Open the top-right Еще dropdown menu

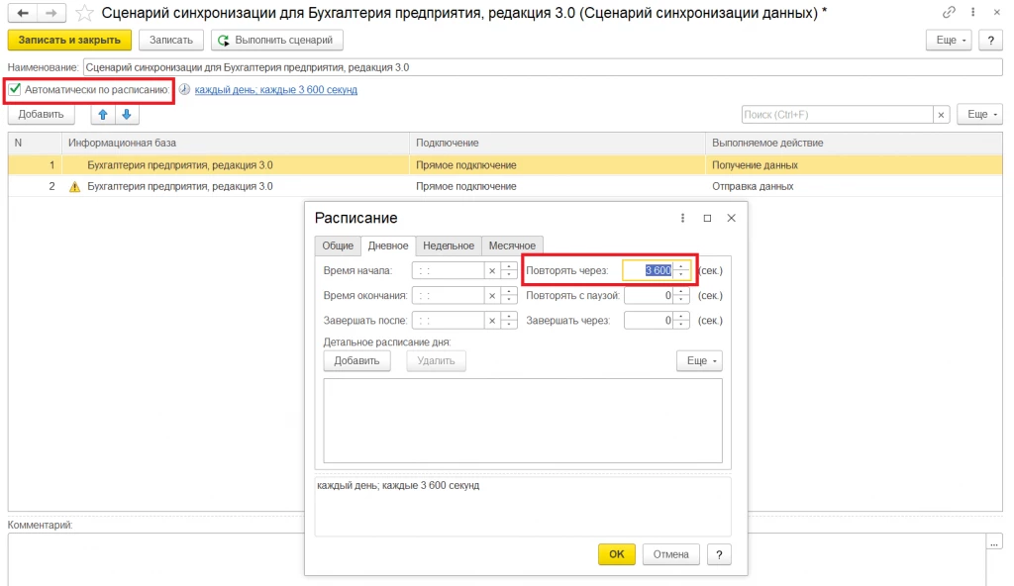(x=950, y=41)
